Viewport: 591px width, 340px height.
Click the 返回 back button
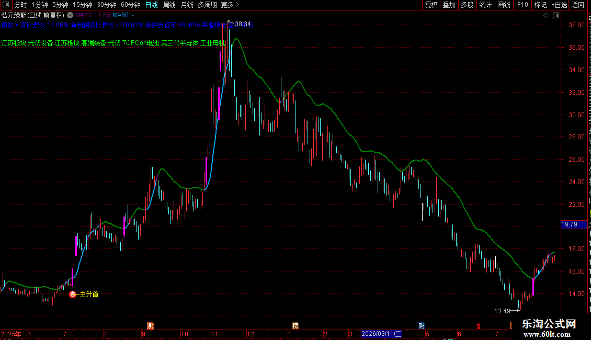[578, 5]
